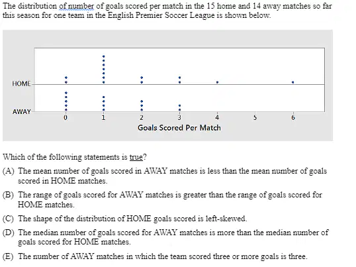
Task: Click axis tick label 5
Action: coord(255,118)
